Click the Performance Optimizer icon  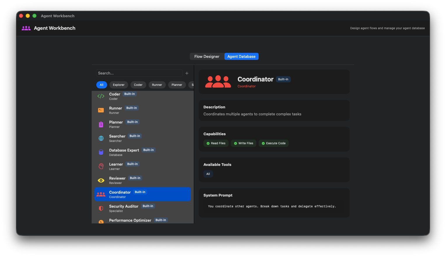[x=101, y=222]
